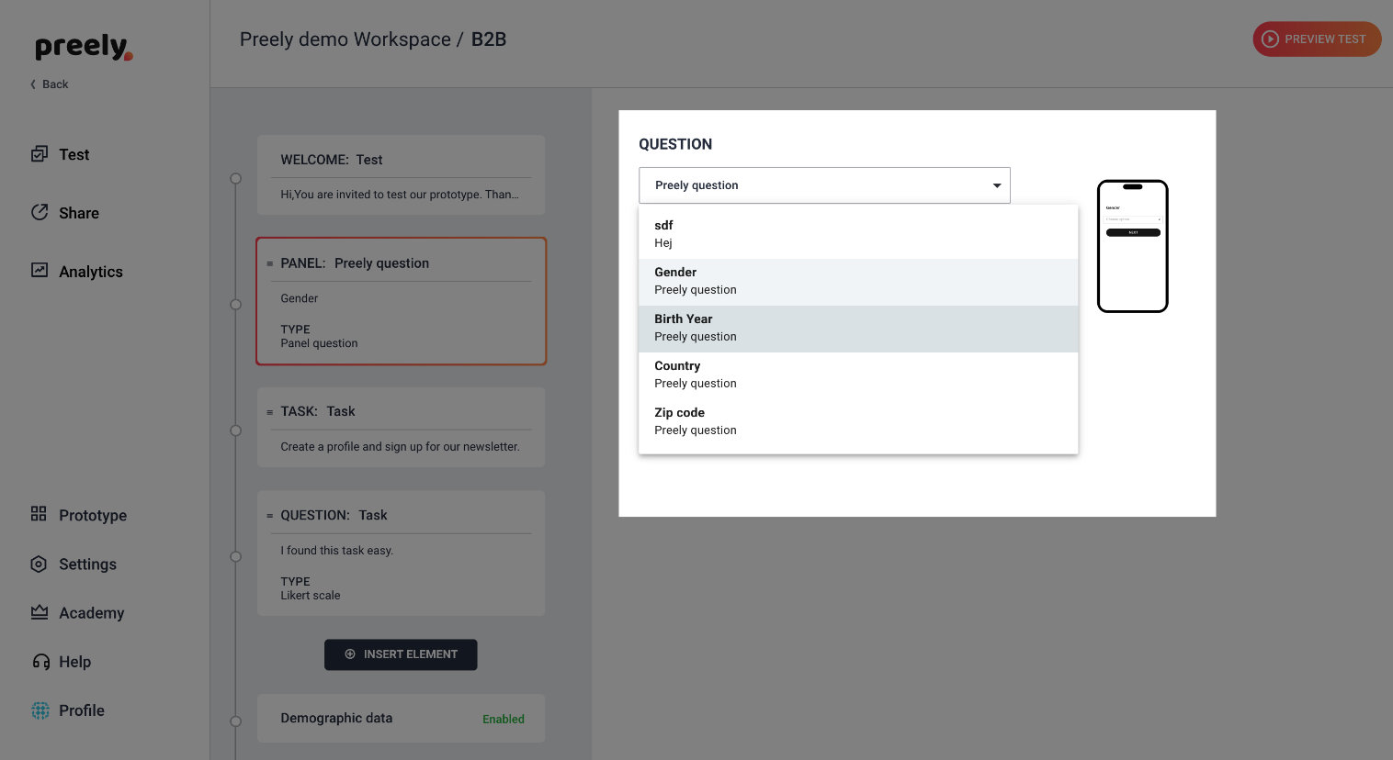Grab the drag handle on TASK card
This screenshot has width=1393, height=760.
(x=269, y=412)
